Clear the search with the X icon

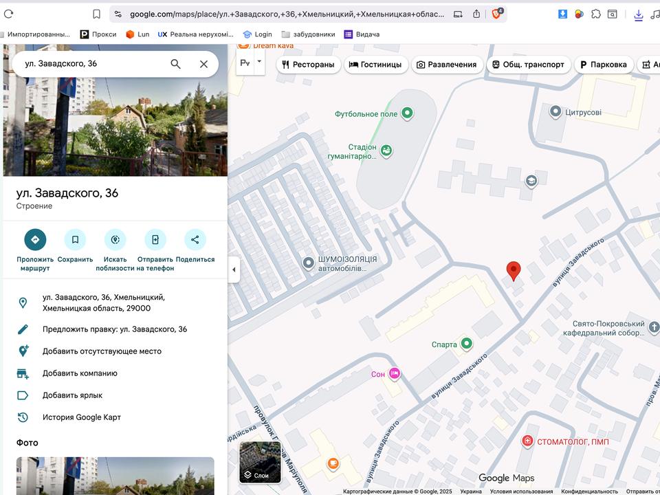(x=203, y=64)
